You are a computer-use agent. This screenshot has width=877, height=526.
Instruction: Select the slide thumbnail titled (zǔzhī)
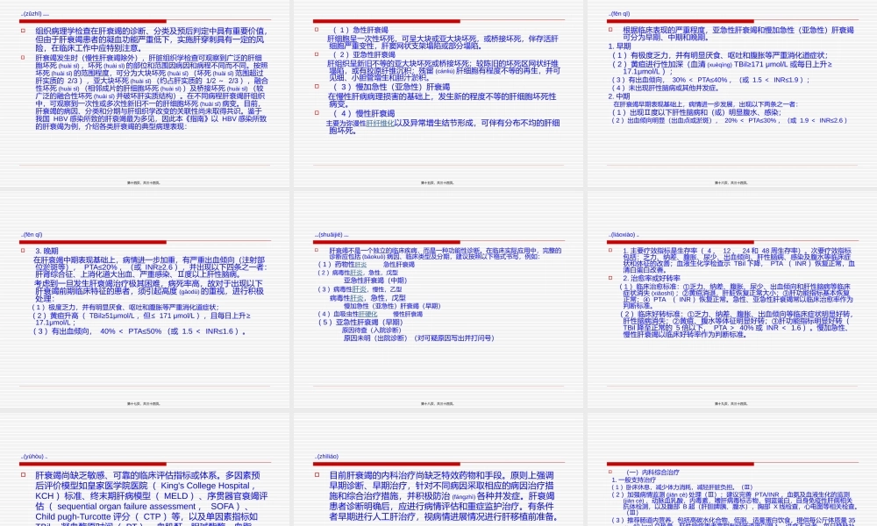145,95
